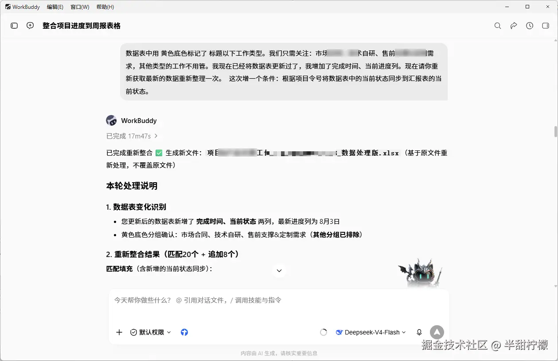Image resolution: width=558 pixels, height=361 pixels.
Task: Open the 默认权限 permission dropdown
Action: tap(151, 332)
